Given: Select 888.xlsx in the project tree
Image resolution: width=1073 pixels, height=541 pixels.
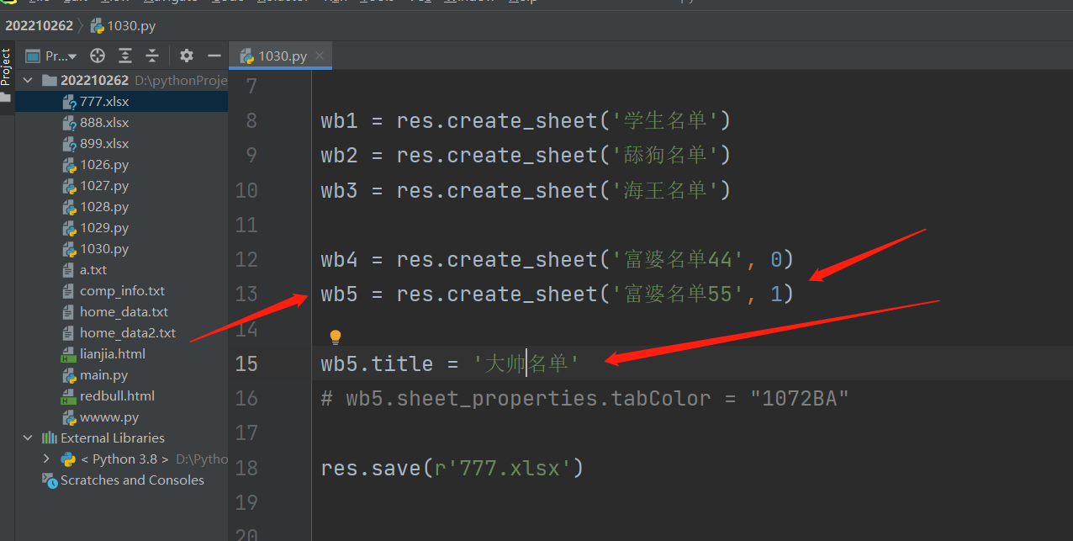Looking at the screenshot, I should [x=104, y=122].
